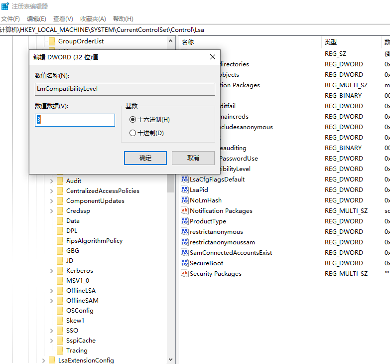Screen dimensions: 390x364
Task: Click the GBG folder icon
Action: (60, 250)
